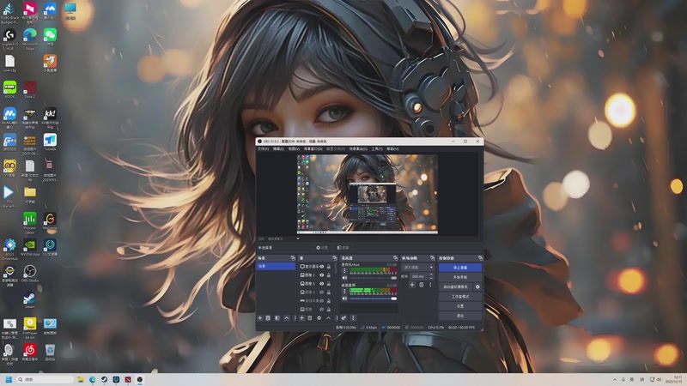Toggle visibility eye of Image 5 source
Screen dimensions: 687x386
[x=321, y=284]
